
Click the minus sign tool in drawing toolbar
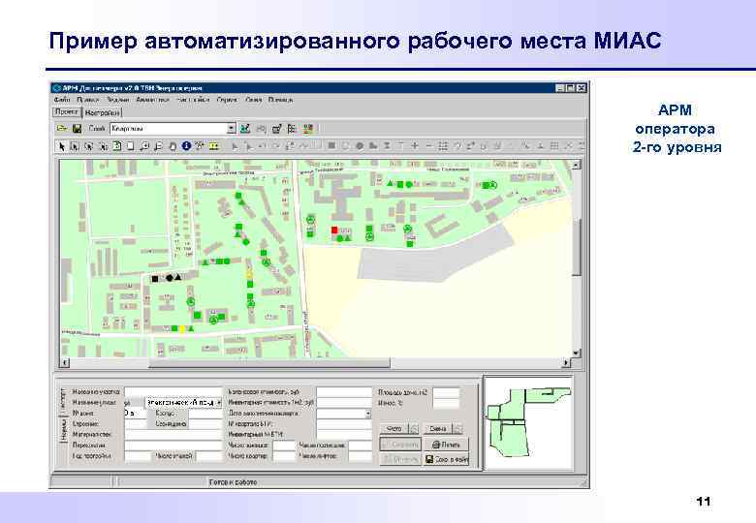click(x=428, y=145)
